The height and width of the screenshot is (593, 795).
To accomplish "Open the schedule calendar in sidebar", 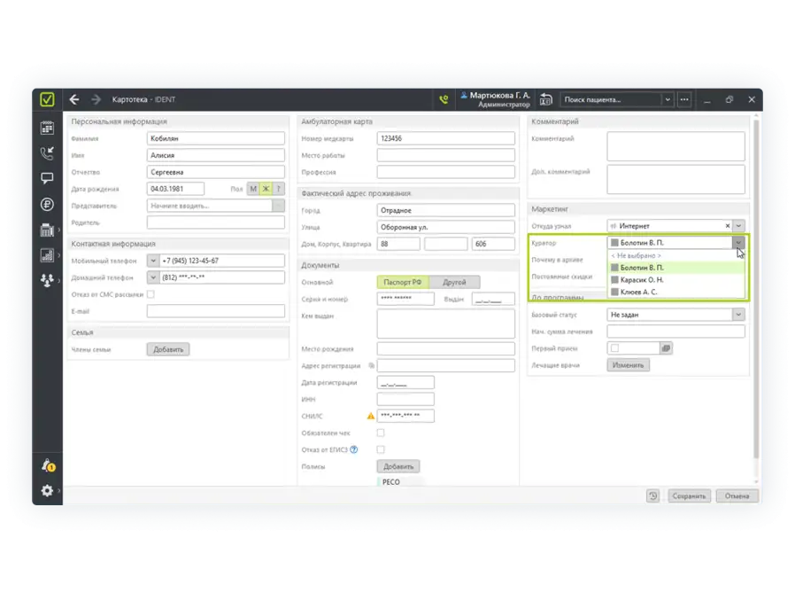I will pyautogui.click(x=47, y=129).
